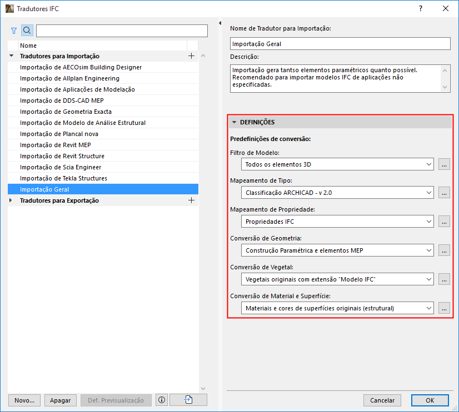Select Importação de Geometria Exacta

(x=103, y=112)
